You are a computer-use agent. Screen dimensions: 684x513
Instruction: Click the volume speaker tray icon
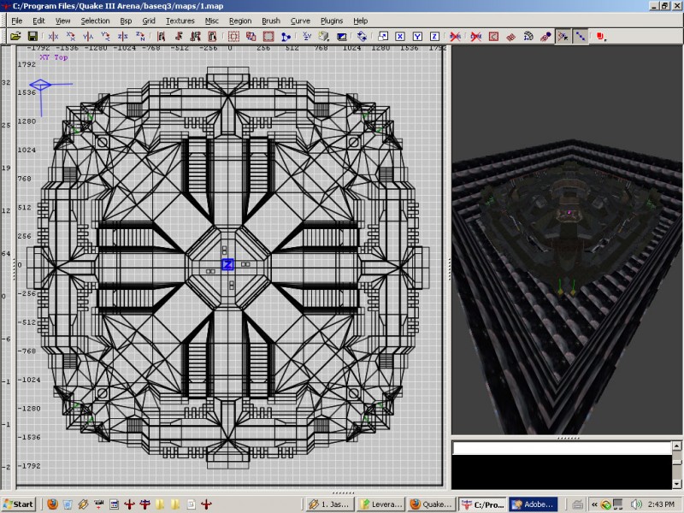pyautogui.click(x=636, y=504)
